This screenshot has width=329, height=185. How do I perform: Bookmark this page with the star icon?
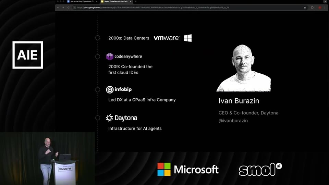tap(305, 8)
